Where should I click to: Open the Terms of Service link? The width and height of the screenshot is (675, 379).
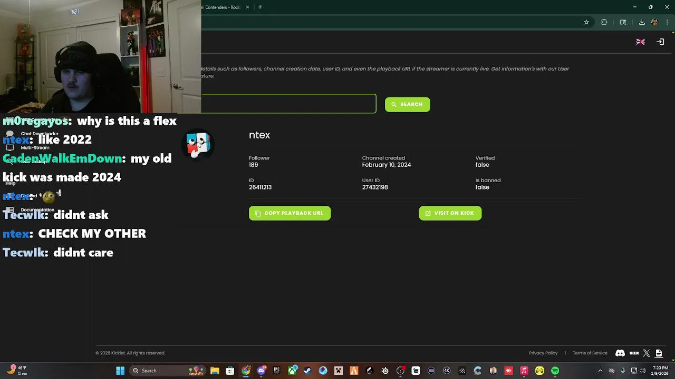point(590,353)
